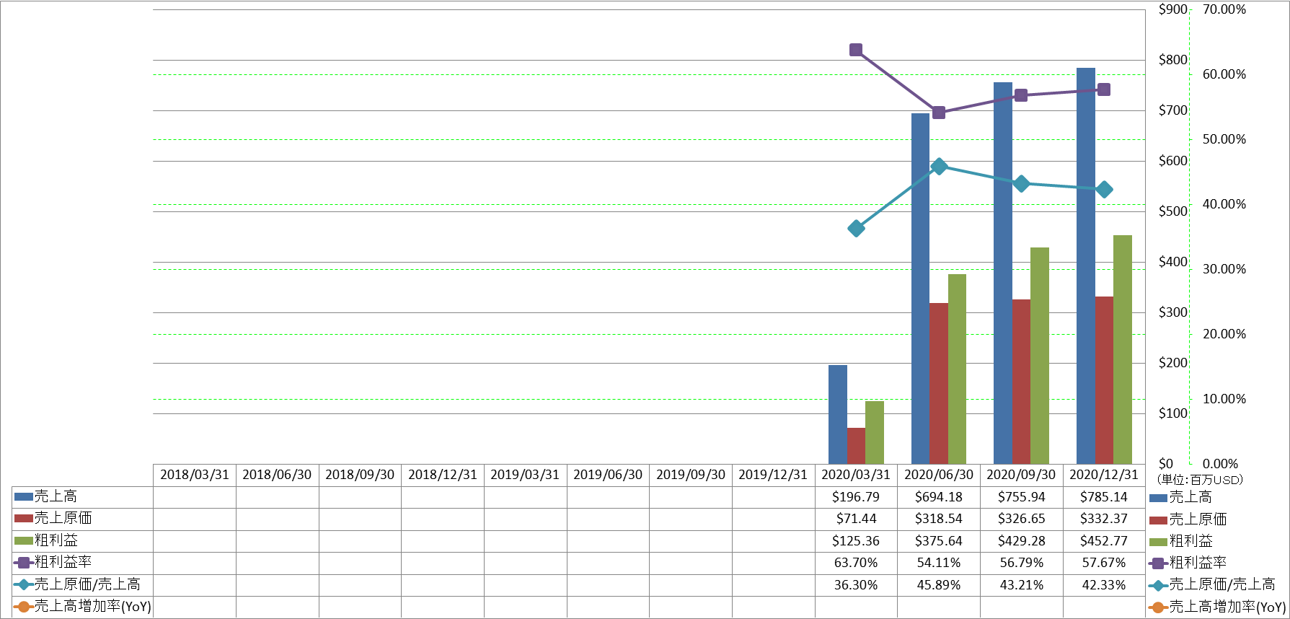Select the 売上高 entry in the right legend
The image size is (1290, 619).
(1180, 497)
